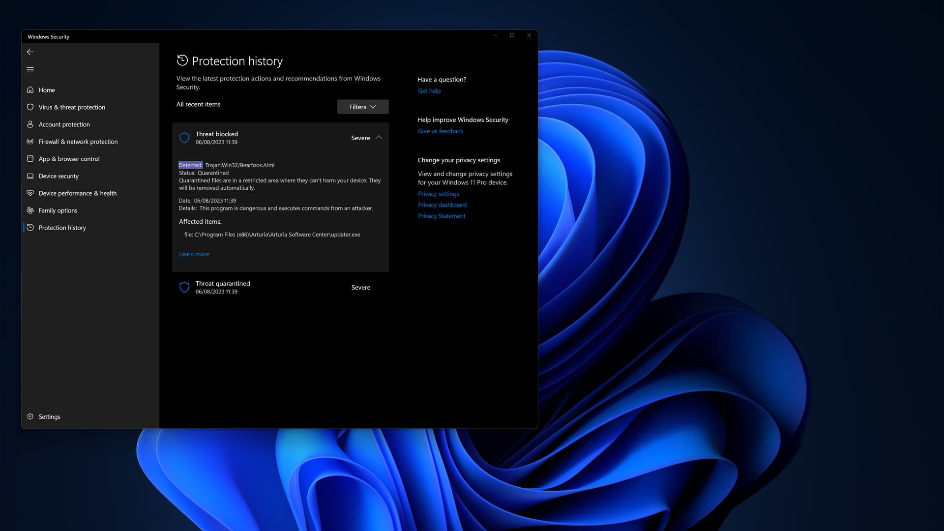Click the Date: 06/08/2023 11:39 detail line
The width and height of the screenshot is (944, 531).
point(207,201)
